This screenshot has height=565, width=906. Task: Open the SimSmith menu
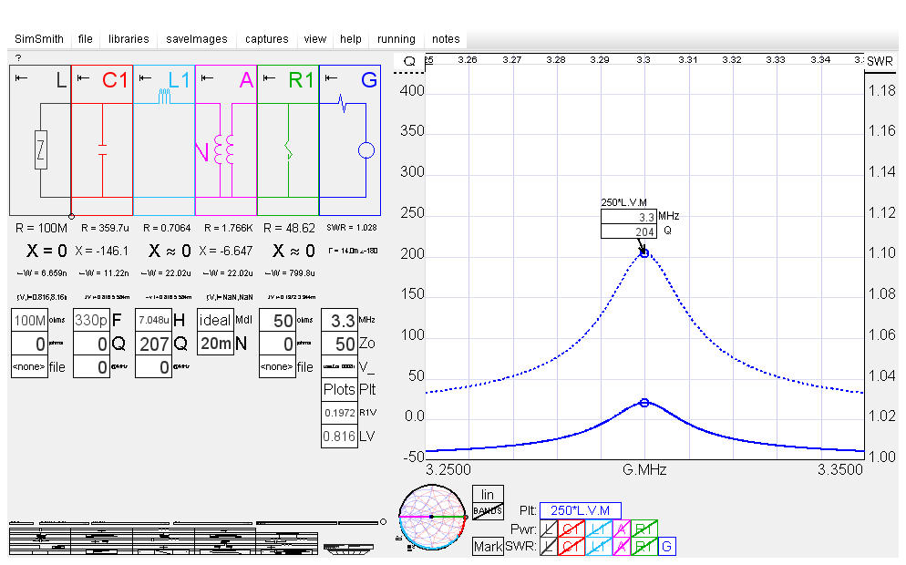[x=38, y=38]
